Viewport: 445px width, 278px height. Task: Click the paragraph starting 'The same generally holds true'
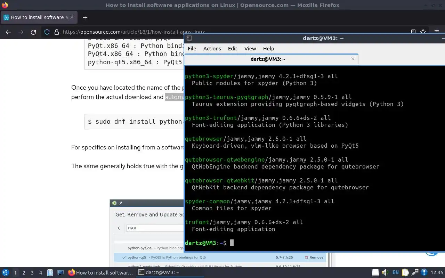coord(128,166)
